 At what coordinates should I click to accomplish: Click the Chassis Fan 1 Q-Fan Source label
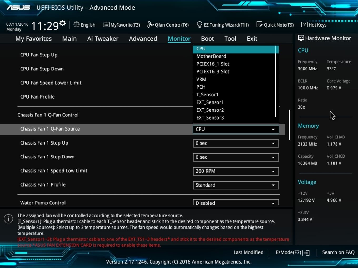tap(50, 129)
